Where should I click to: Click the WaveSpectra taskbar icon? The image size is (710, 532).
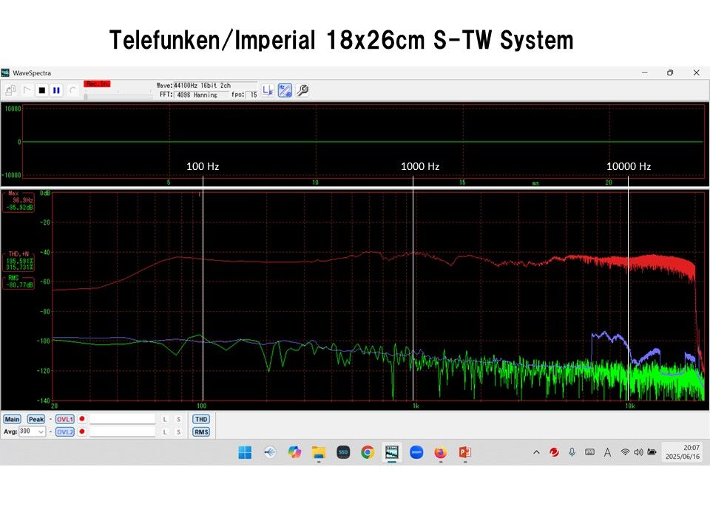(x=392, y=452)
